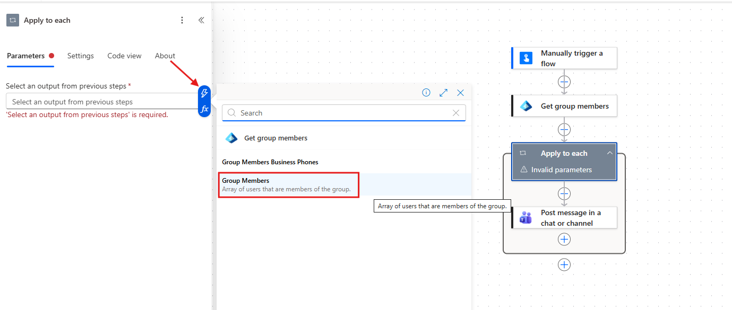Click the warning icon next to Invalid parameters
The height and width of the screenshot is (310, 732).
tap(524, 170)
